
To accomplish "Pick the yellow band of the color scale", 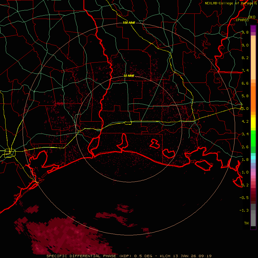I will pyautogui.click(x=253, y=123).
